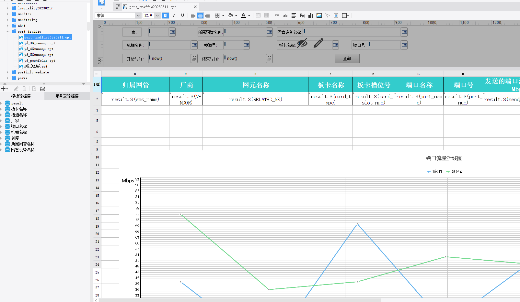Image resolution: width=520 pixels, height=302 pixels.
Task: Expand the result dataset
Action: point(1,103)
